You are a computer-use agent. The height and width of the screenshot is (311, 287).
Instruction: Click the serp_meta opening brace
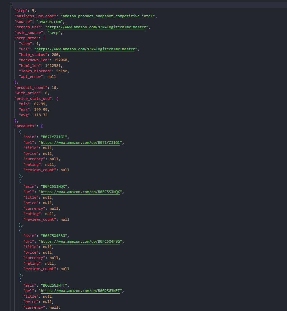point(44,38)
